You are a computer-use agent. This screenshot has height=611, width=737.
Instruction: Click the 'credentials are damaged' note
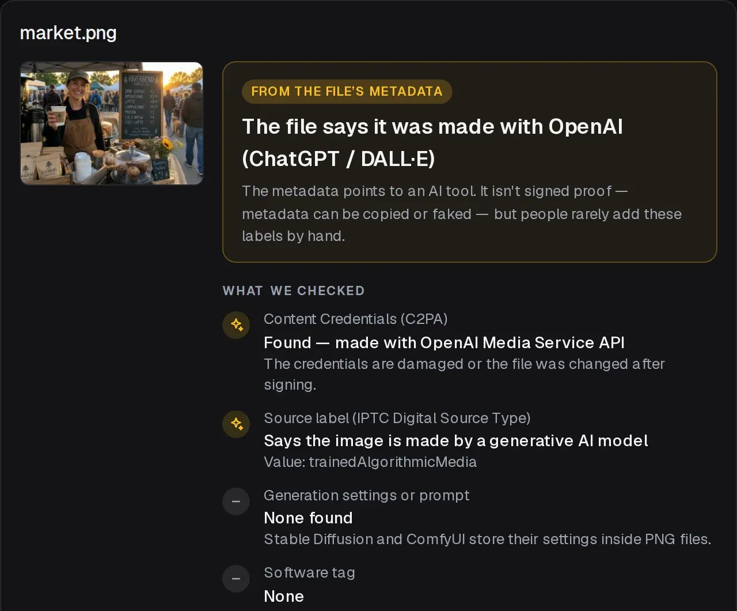[x=464, y=374]
